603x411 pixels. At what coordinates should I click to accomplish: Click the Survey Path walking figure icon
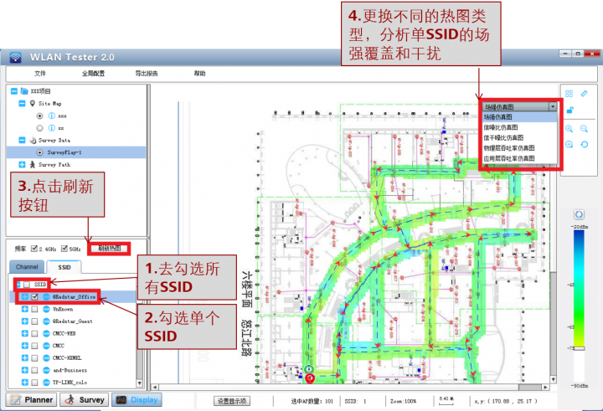33,165
